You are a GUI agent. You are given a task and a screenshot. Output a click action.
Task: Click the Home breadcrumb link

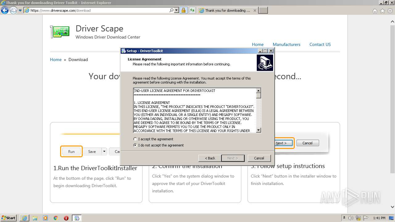coord(56,60)
